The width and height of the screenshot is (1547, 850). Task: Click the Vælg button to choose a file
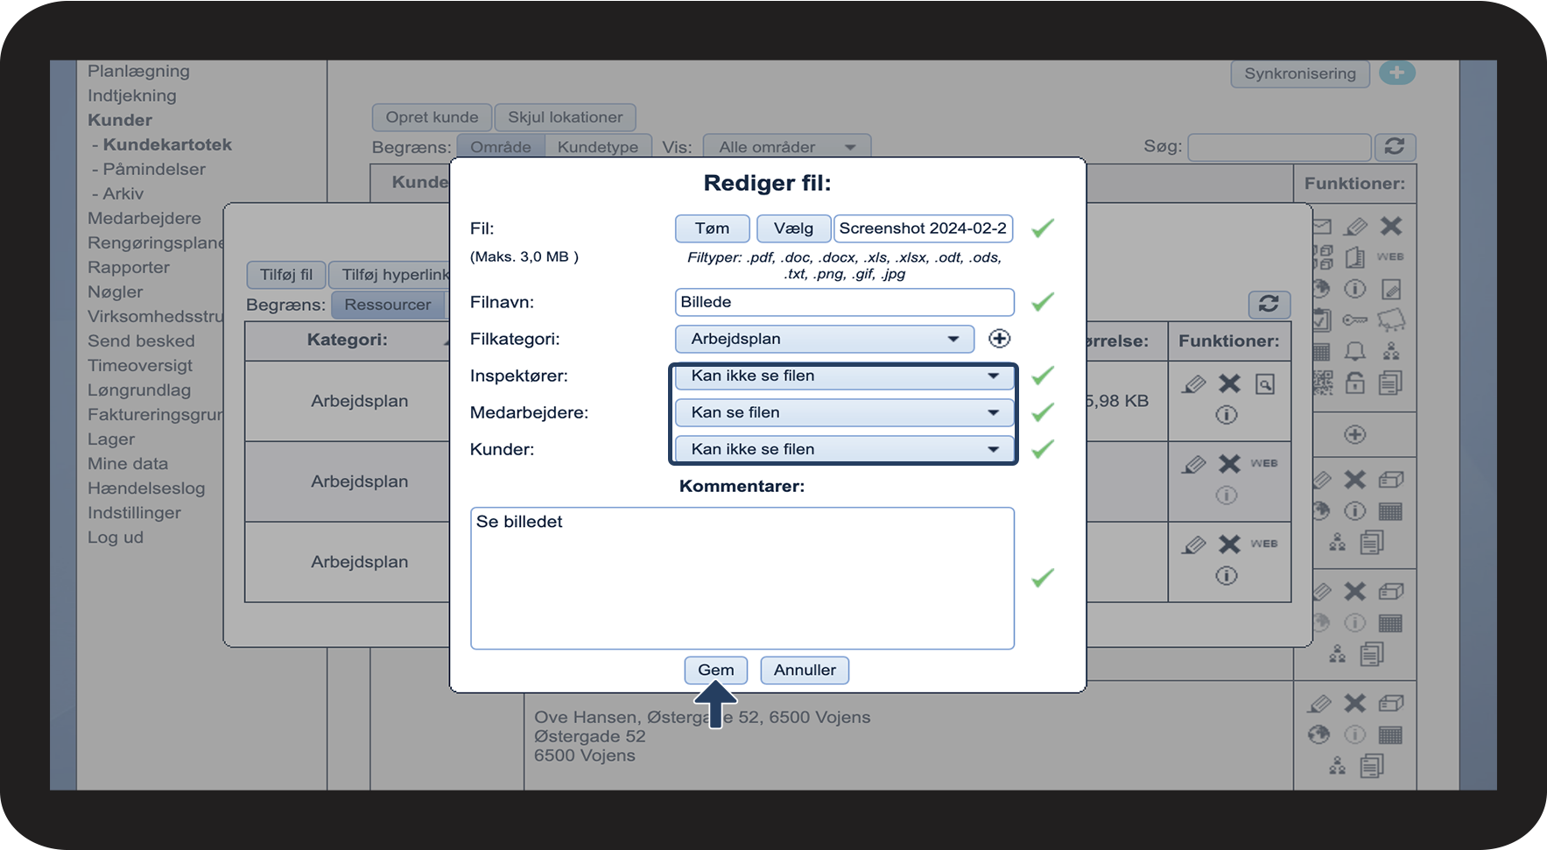tap(793, 228)
